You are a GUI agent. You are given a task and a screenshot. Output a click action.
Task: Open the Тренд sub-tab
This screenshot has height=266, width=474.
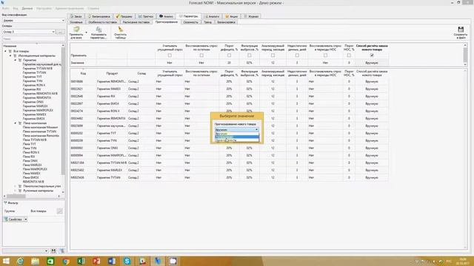click(x=207, y=22)
